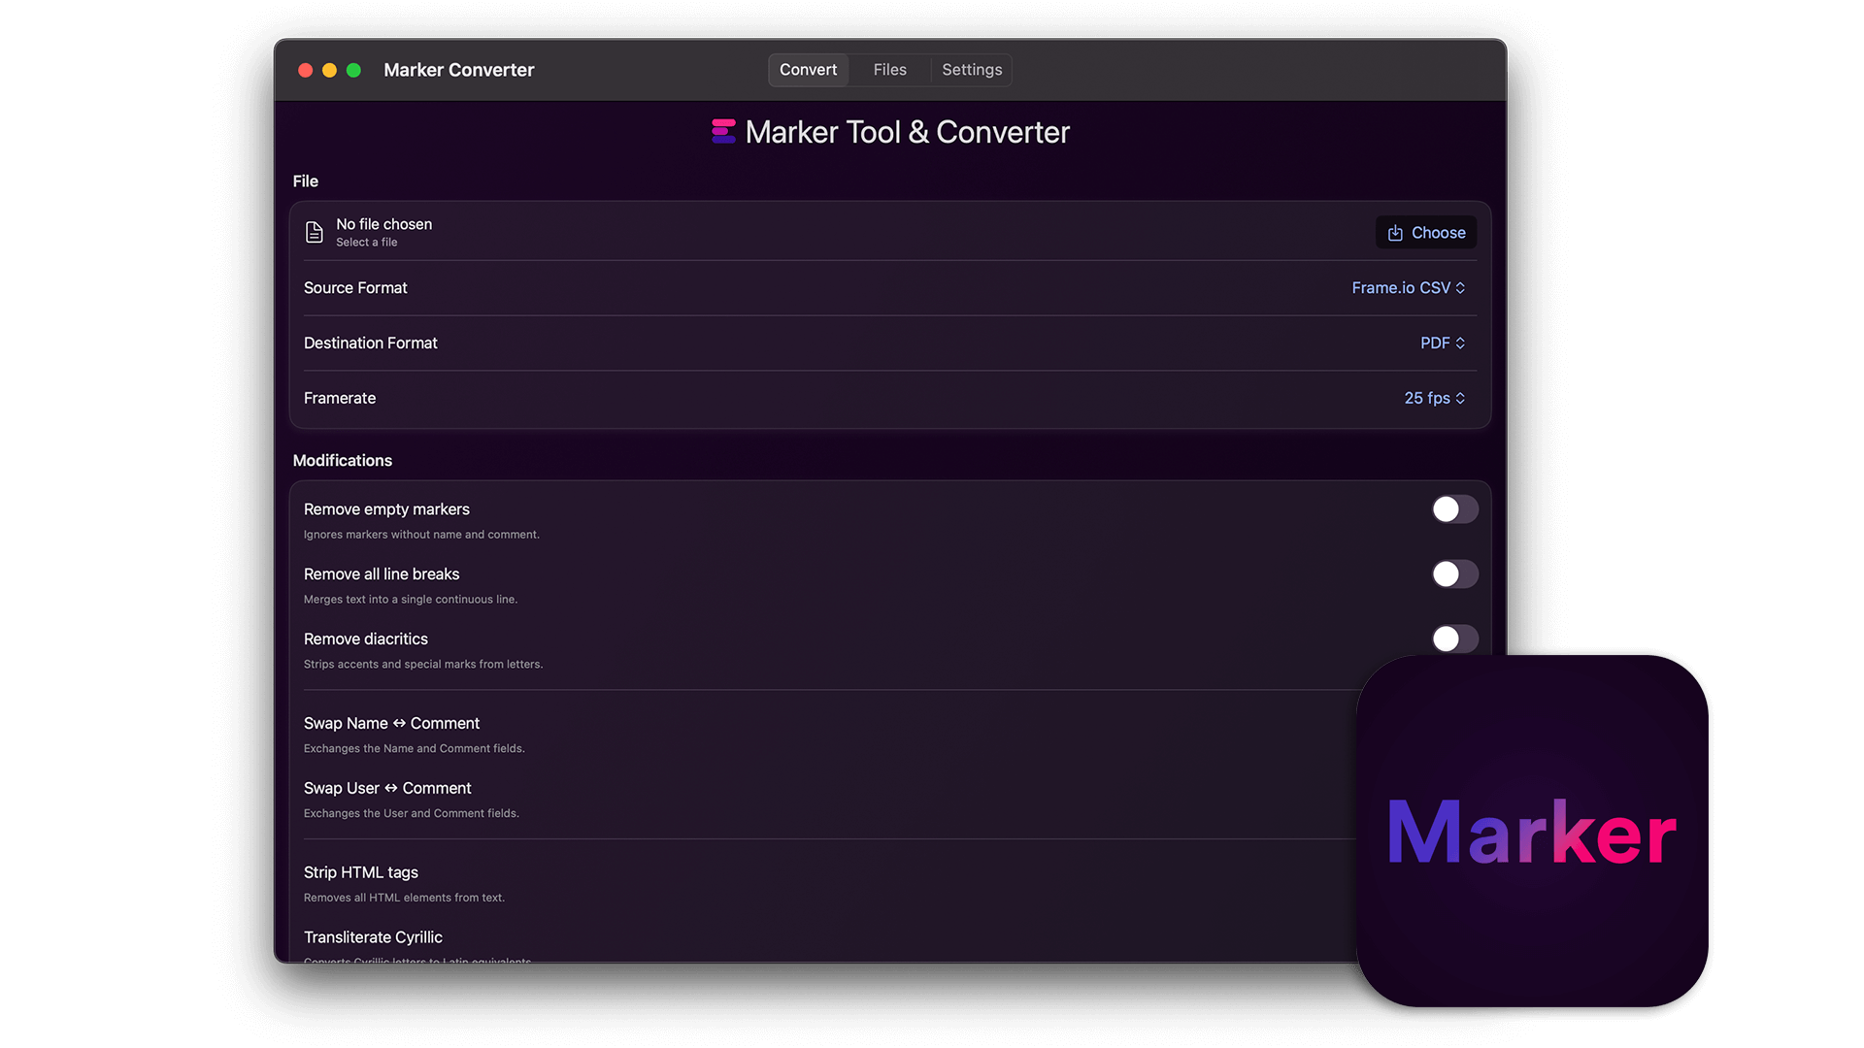Click the yellow minimize window button
Viewport: 1864px width, 1048px height.
329,70
